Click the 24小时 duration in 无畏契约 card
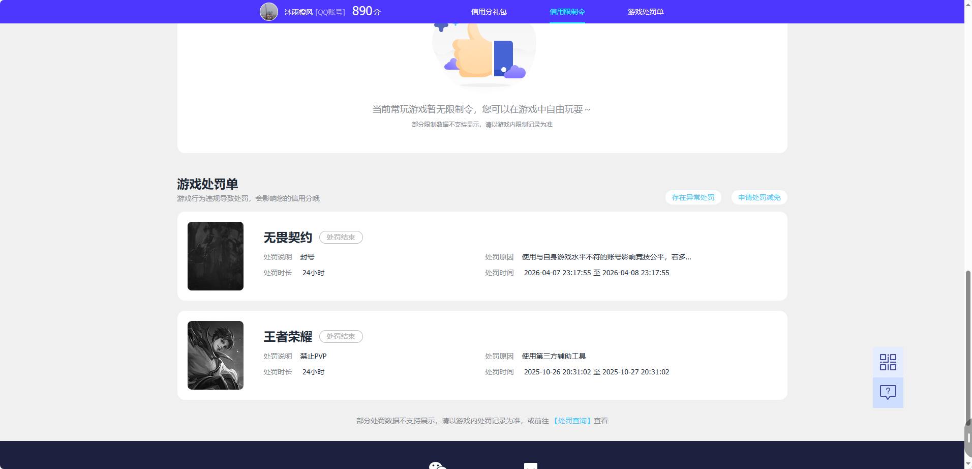 (313, 273)
